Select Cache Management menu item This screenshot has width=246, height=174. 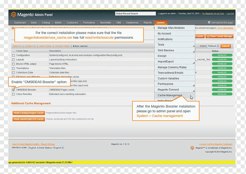tap(175, 95)
